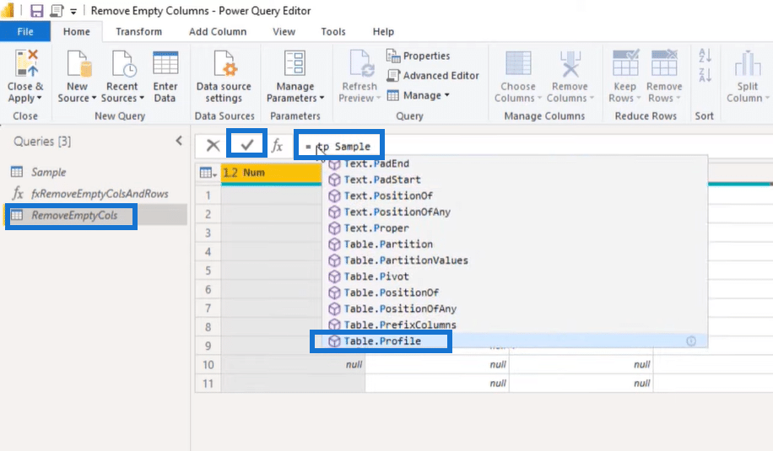Click row number 10 in the grid
773x451 pixels.
coord(208,364)
